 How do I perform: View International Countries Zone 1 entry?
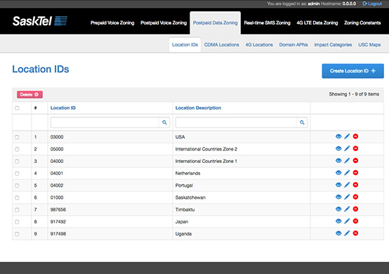[x=338, y=161]
